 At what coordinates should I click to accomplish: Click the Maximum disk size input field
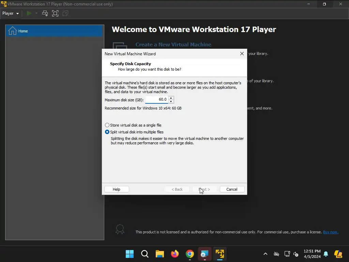coord(156,100)
